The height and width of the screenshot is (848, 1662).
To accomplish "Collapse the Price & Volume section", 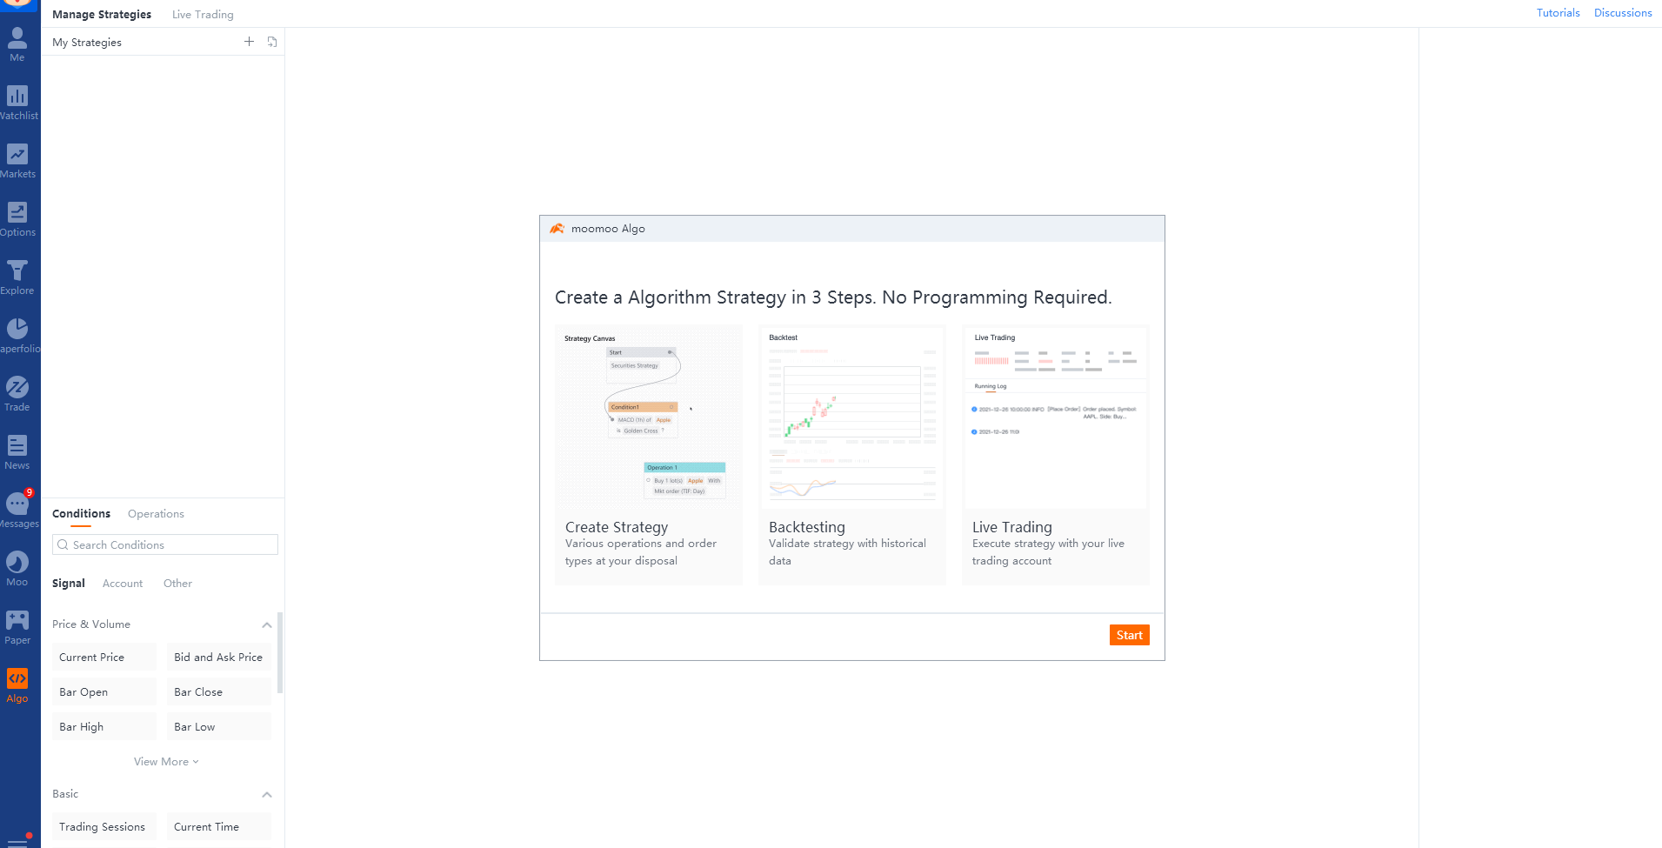I will click(267, 624).
